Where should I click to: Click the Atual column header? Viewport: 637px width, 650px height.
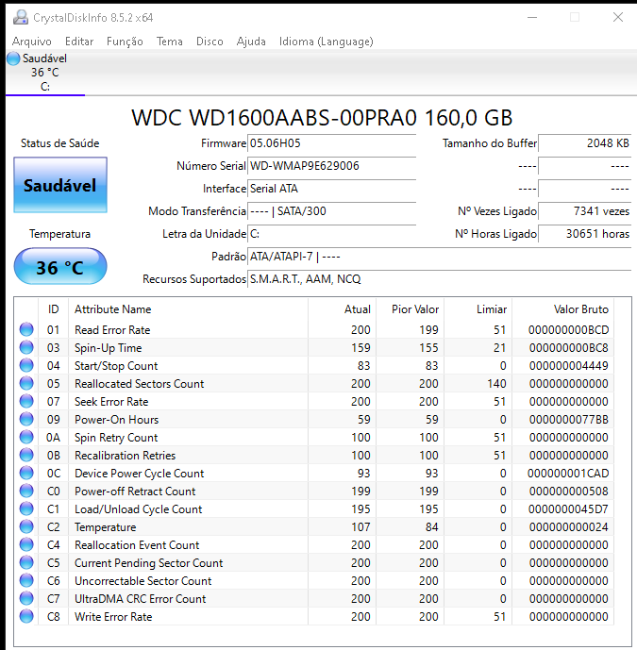point(343,309)
